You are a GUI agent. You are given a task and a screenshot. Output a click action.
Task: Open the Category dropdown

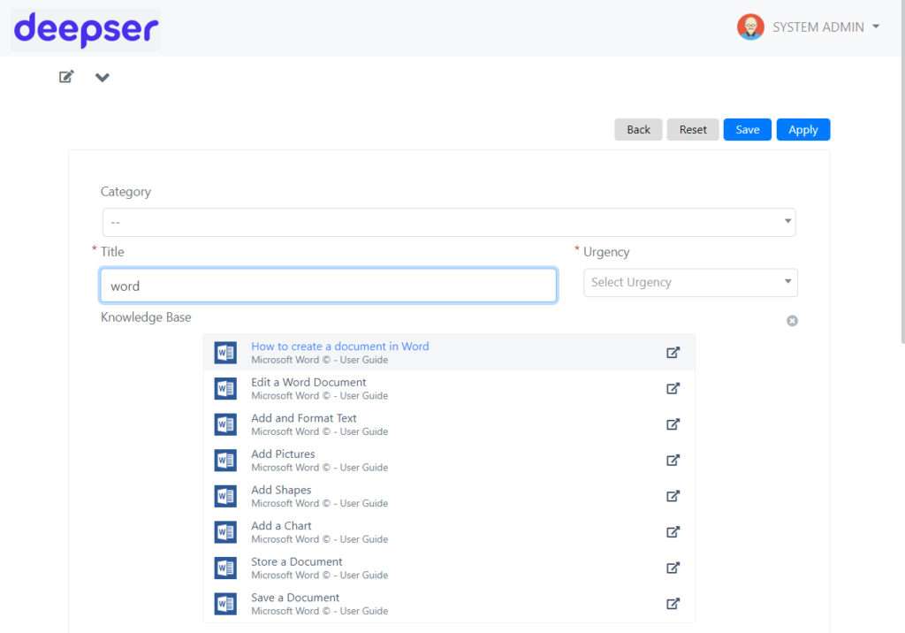pos(449,223)
